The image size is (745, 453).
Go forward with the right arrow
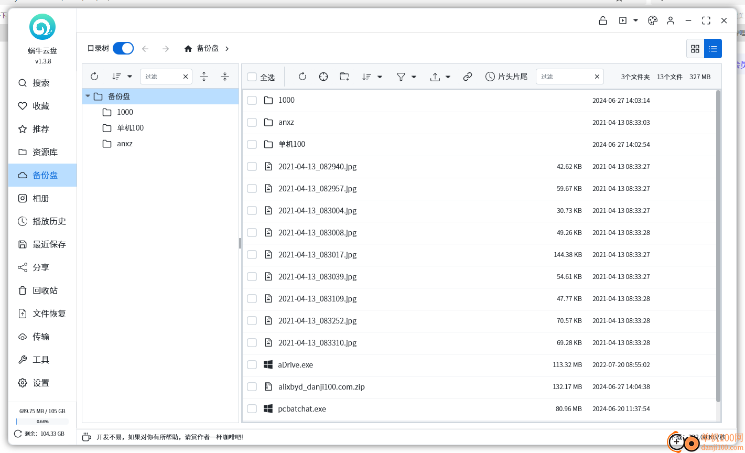click(x=166, y=49)
